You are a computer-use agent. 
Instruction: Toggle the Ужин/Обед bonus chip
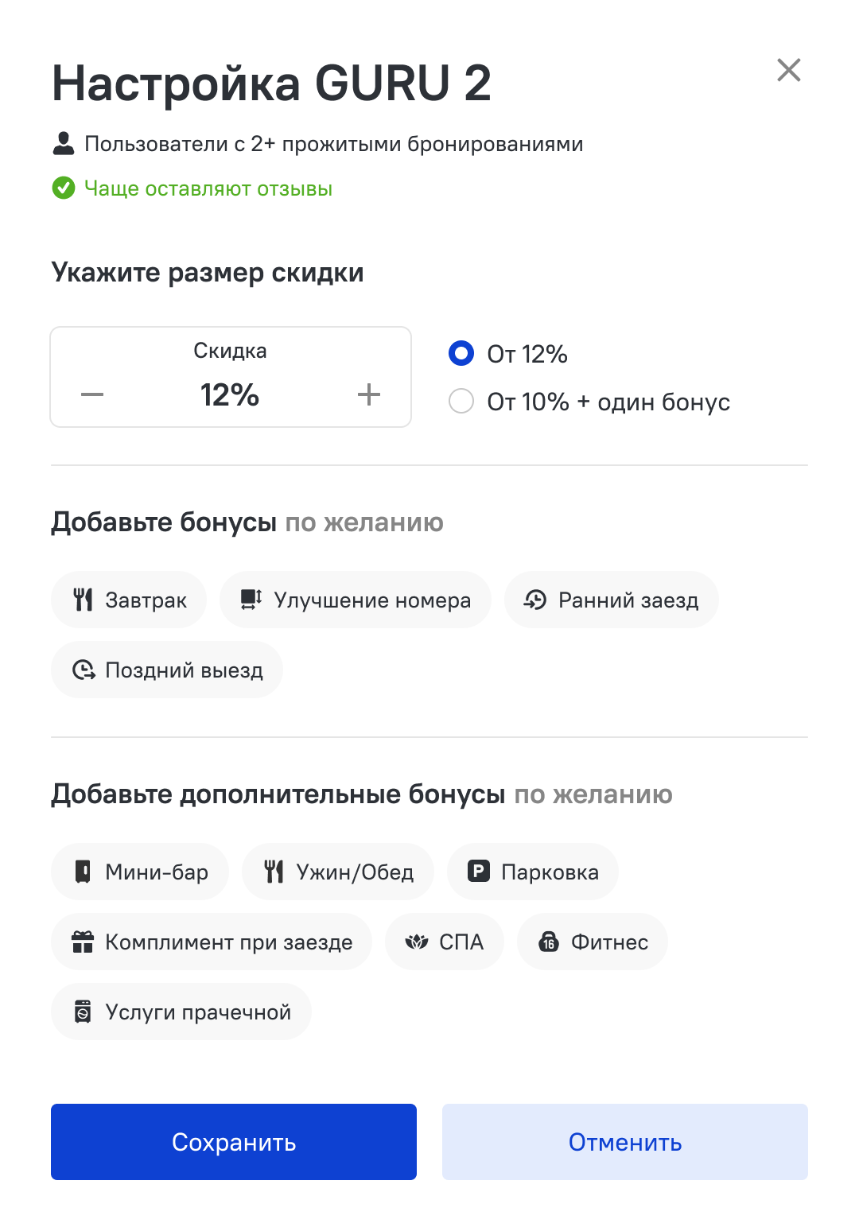[338, 872]
